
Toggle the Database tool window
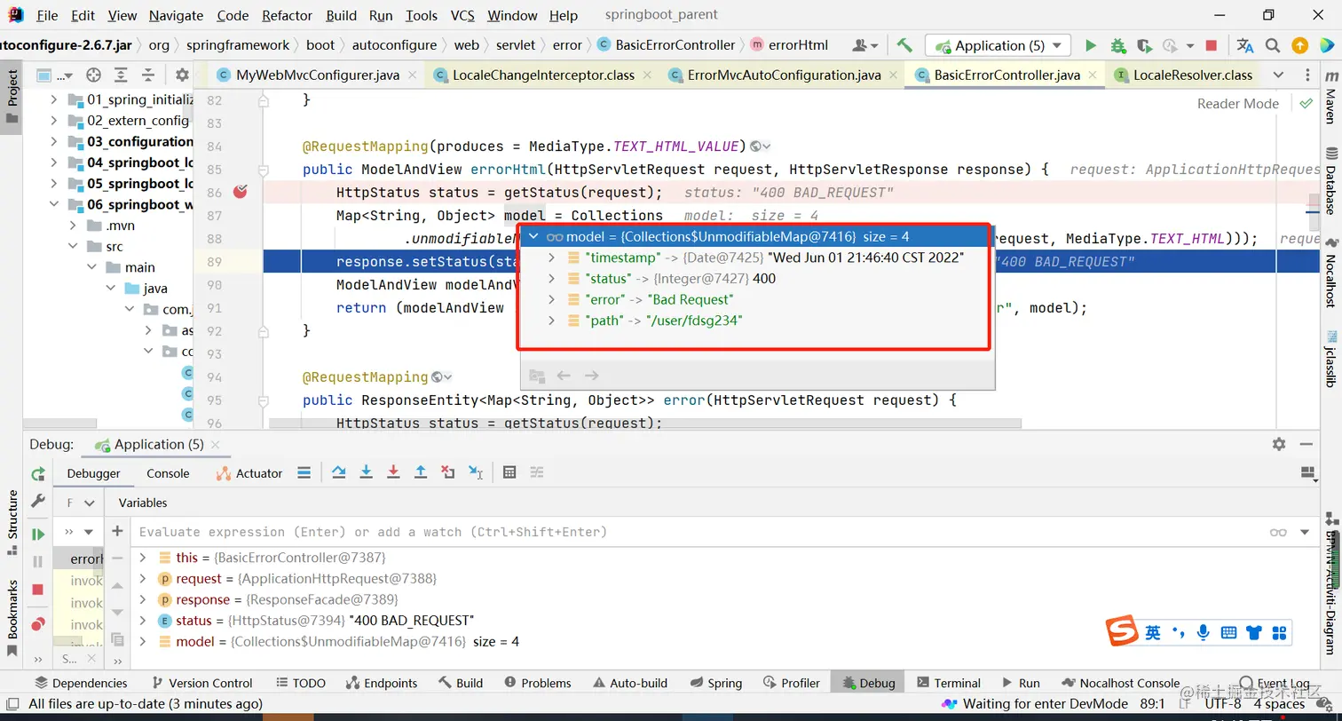pos(1330,181)
